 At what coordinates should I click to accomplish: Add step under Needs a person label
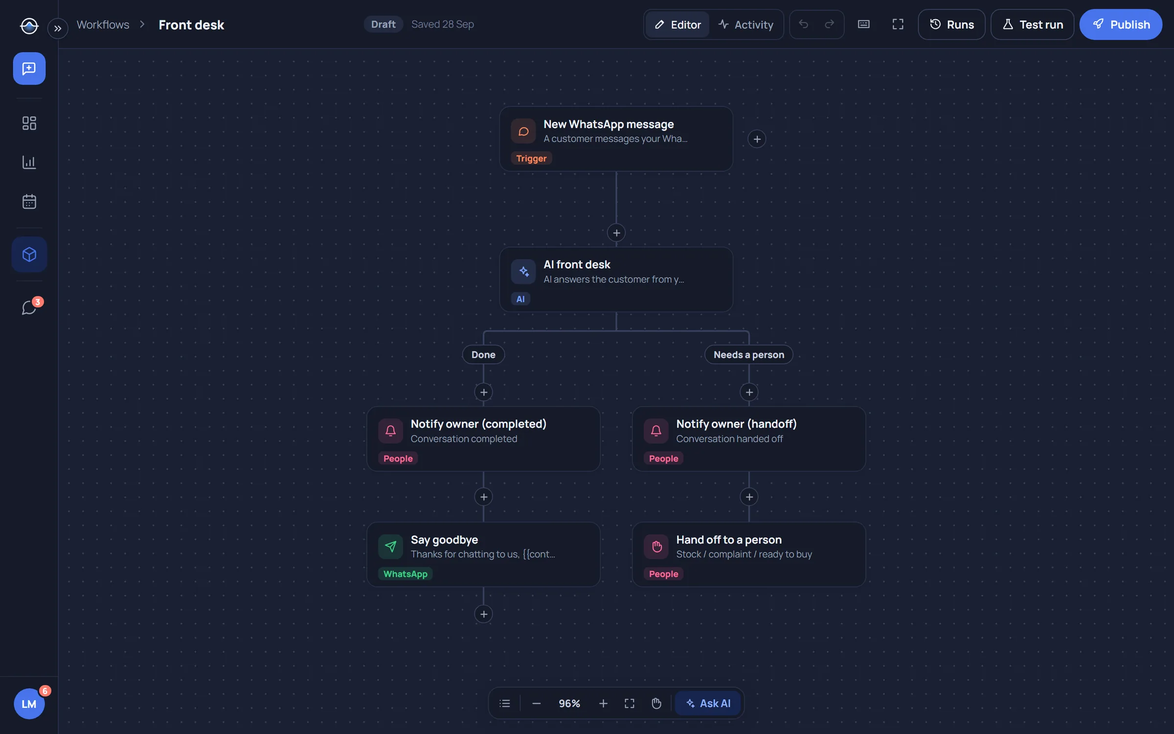point(749,392)
